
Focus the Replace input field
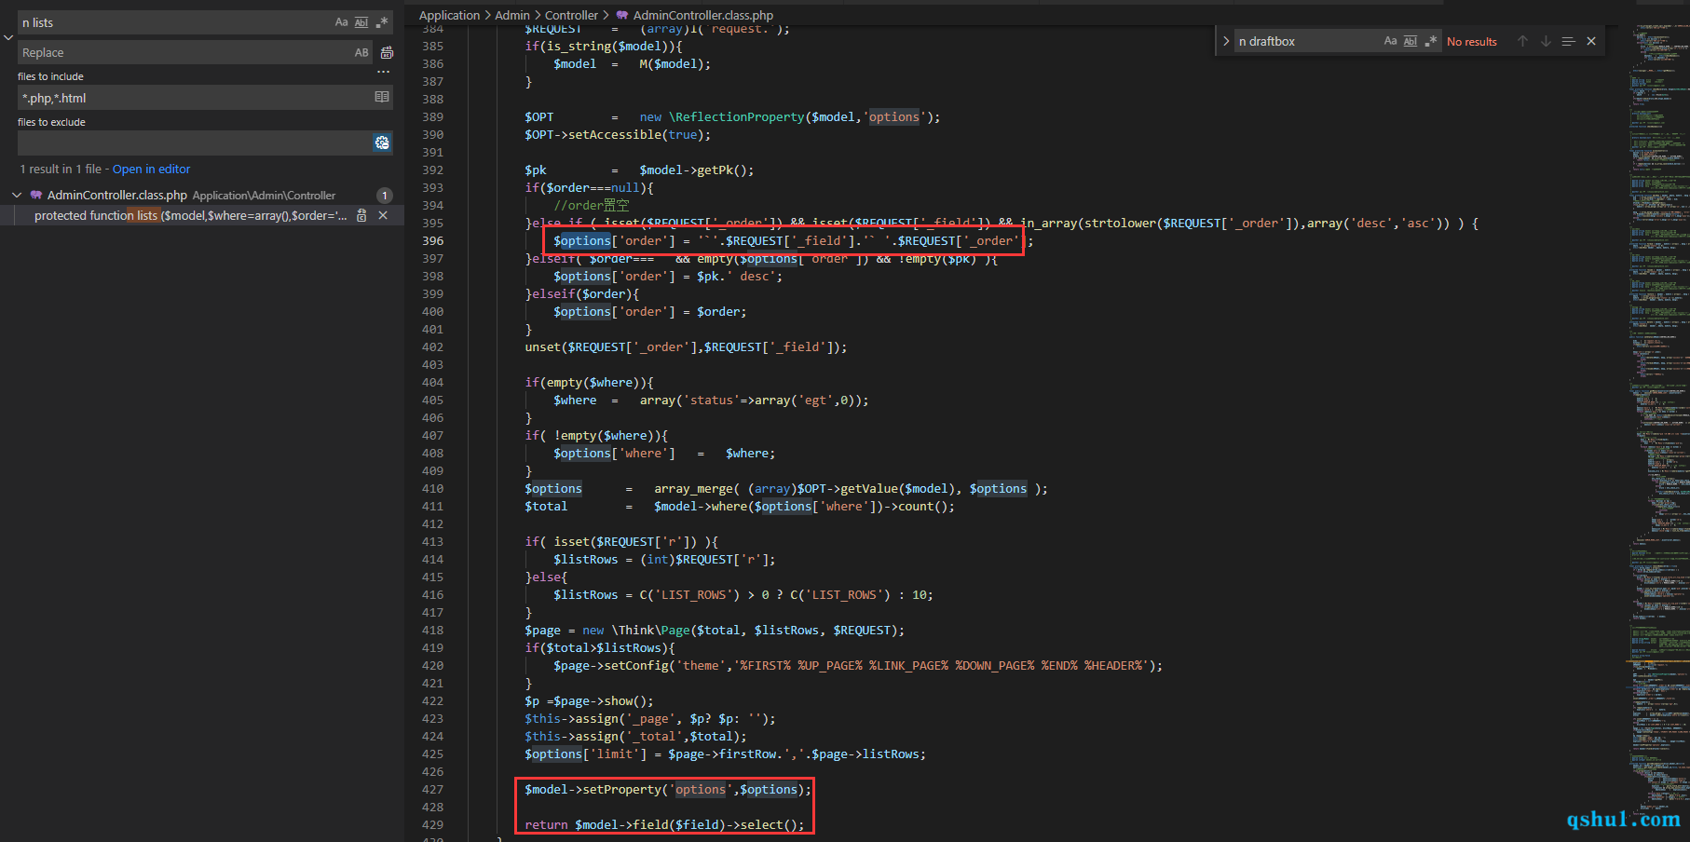184,53
